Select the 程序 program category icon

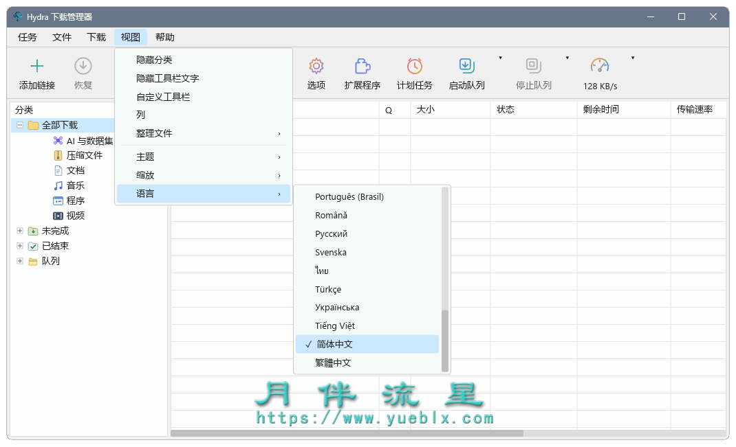point(58,201)
